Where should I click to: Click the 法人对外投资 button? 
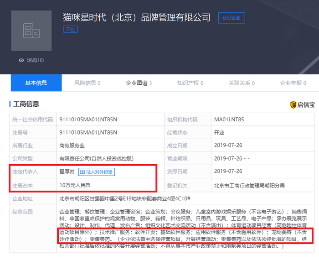pyautogui.click(x=97, y=172)
